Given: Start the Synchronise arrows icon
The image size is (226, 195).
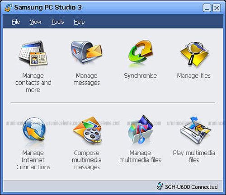Looking at the screenshot, I should (141, 52).
